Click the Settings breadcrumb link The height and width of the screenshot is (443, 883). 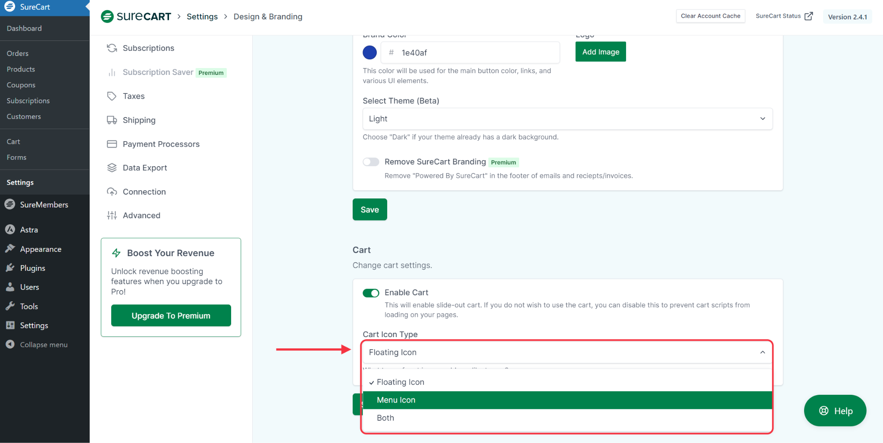coord(202,16)
